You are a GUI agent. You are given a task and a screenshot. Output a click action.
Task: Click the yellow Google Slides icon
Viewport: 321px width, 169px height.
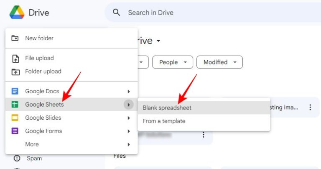point(15,118)
